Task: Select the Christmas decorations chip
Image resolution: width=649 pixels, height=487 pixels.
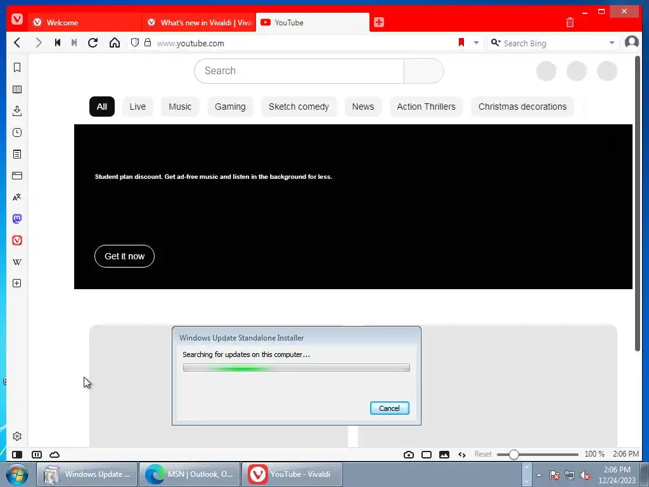Action: (x=522, y=107)
